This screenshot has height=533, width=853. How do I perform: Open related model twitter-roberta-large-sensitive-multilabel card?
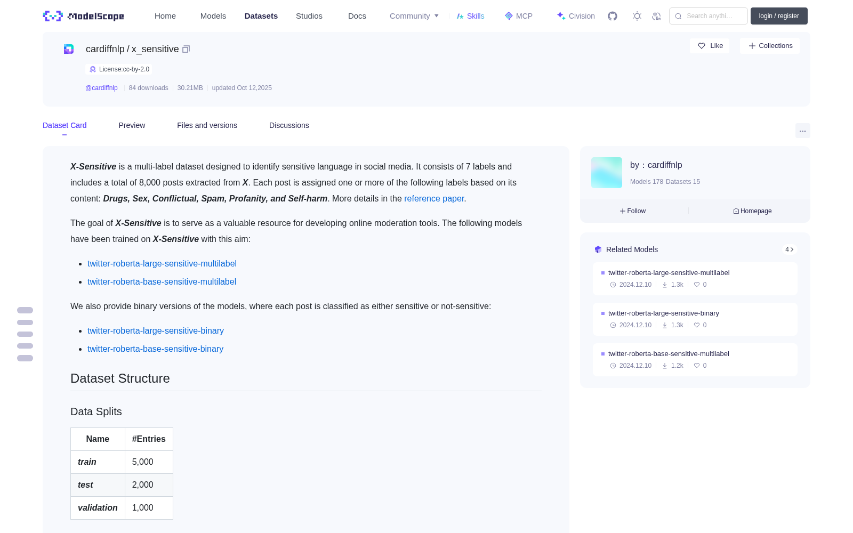click(695, 278)
